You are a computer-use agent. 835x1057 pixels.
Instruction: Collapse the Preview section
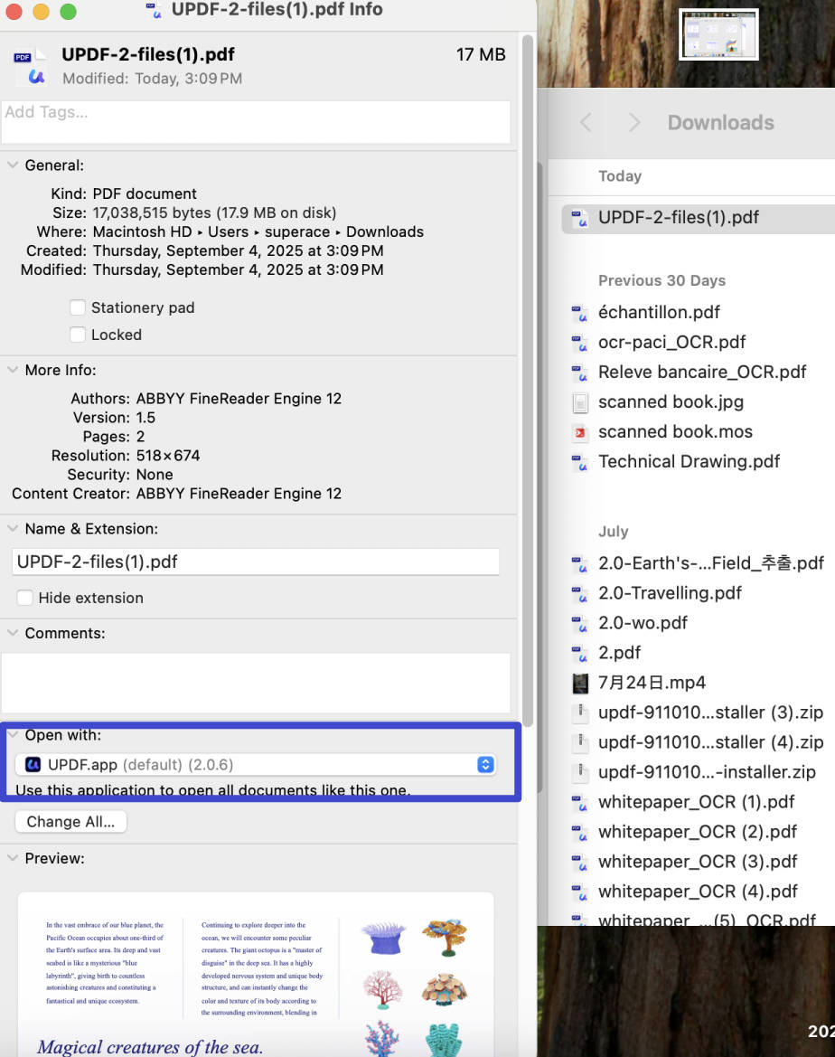coord(12,858)
